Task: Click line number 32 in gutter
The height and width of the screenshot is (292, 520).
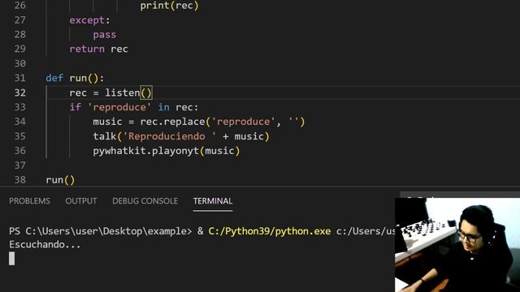Action: point(19,92)
